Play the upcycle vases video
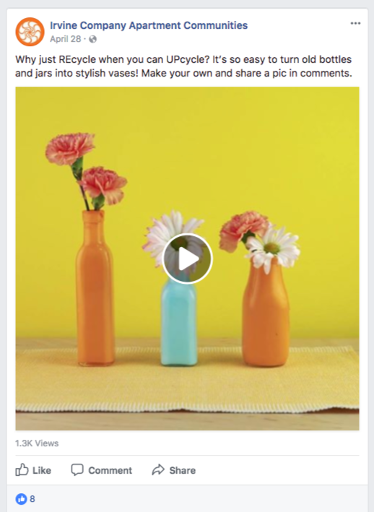Image resolution: width=374 pixels, height=512 pixels. point(187,259)
